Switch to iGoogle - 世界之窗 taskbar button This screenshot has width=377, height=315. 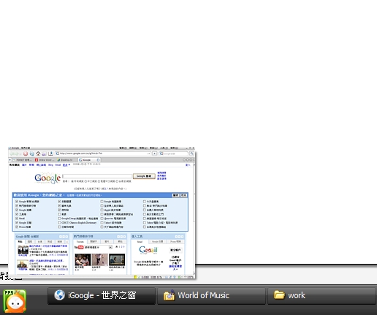click(x=102, y=296)
